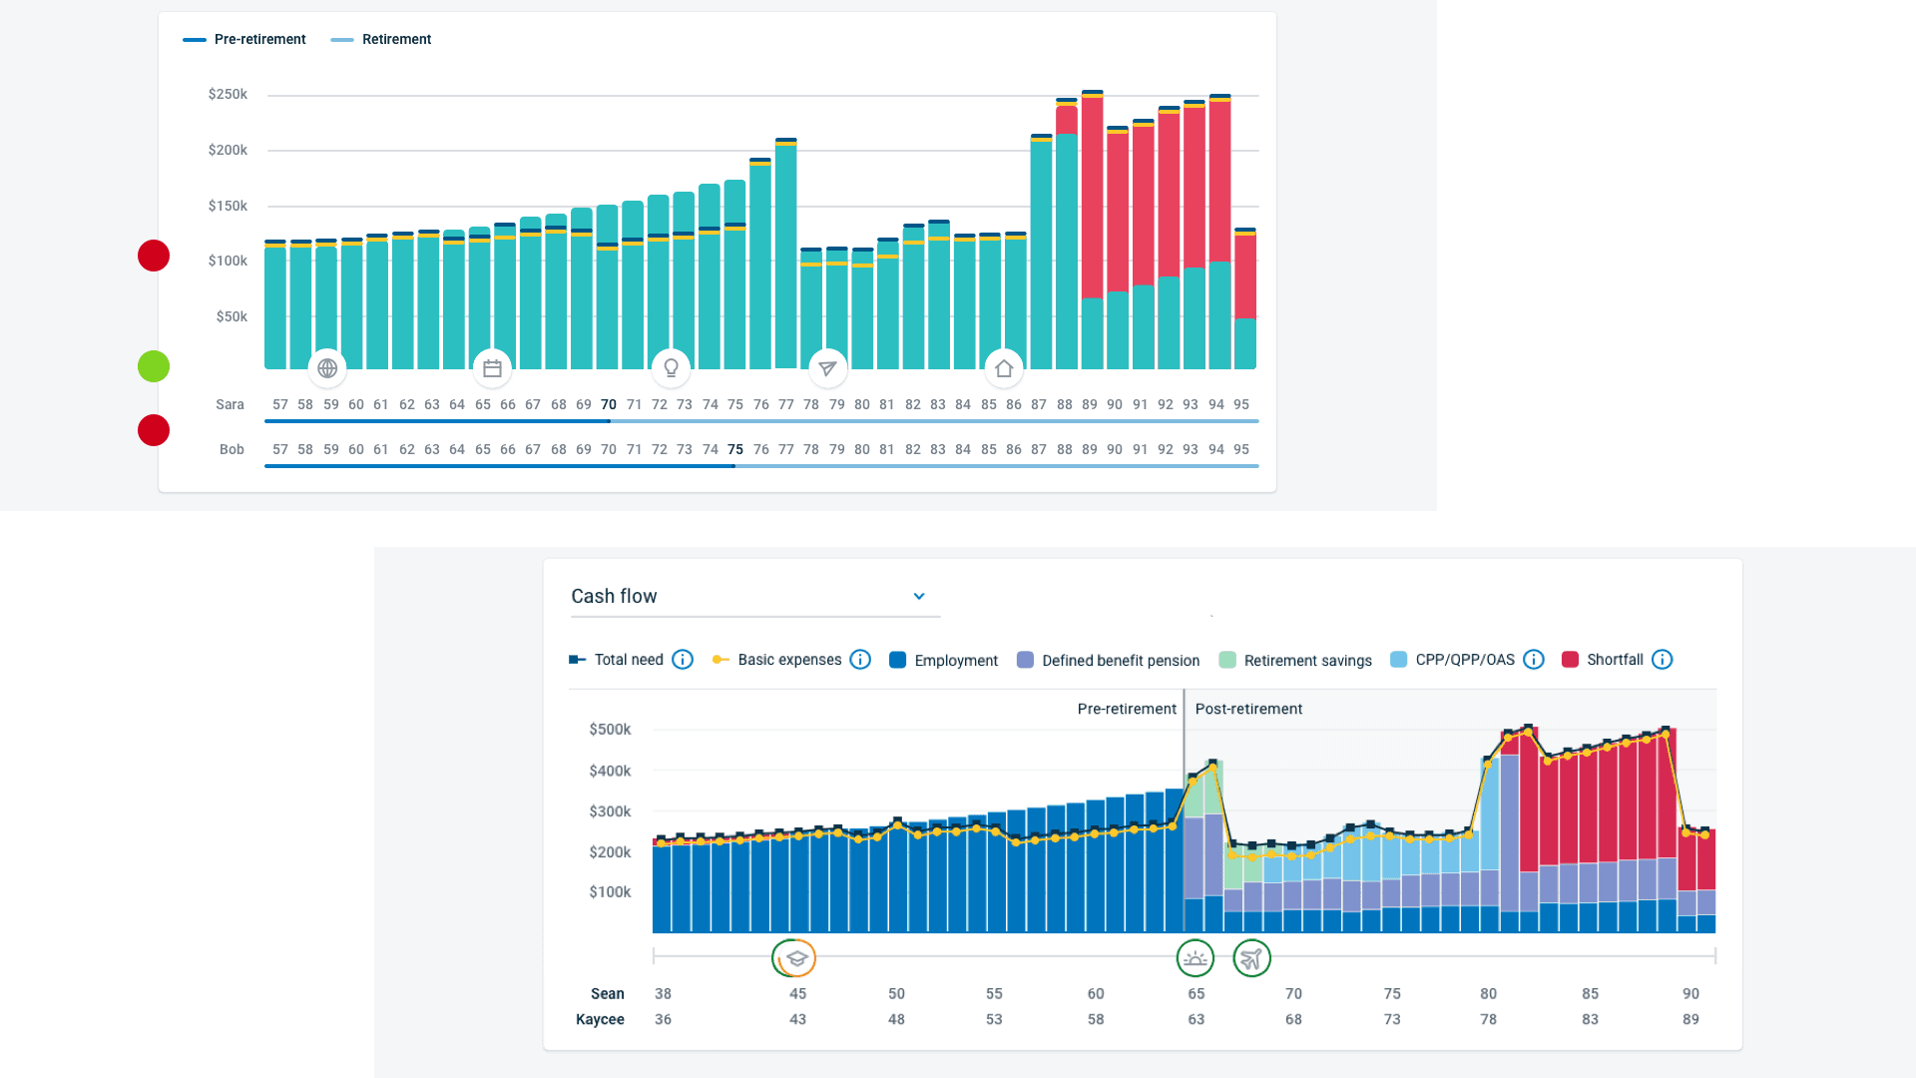Click the paper plane milestone icon
The image size is (1916, 1078).
(827, 368)
